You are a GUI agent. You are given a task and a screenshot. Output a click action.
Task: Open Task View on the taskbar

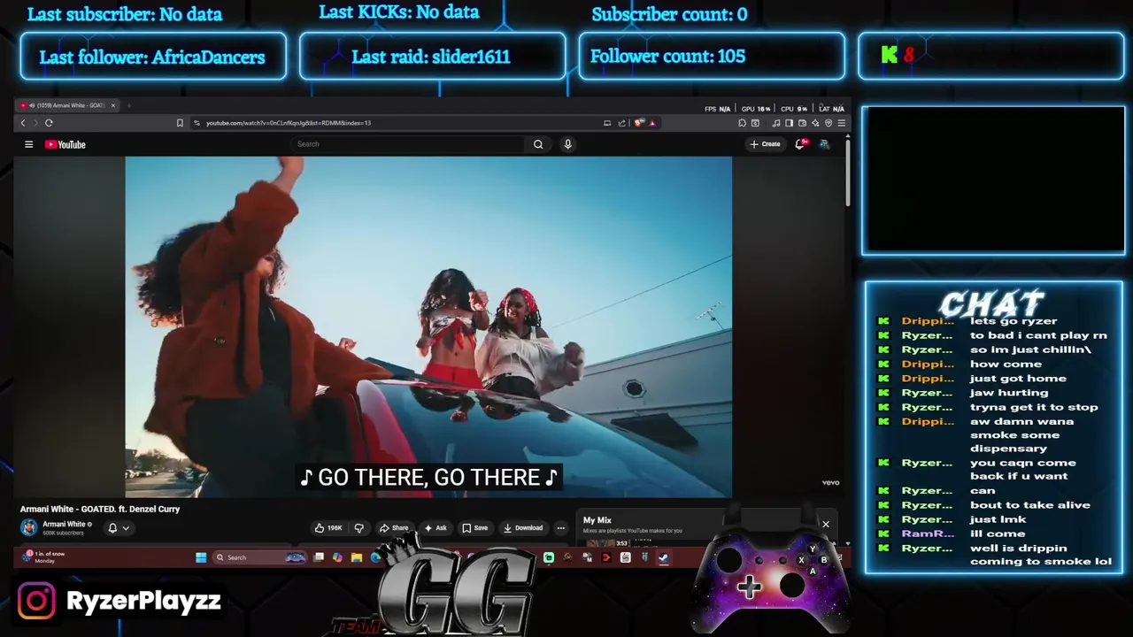tap(319, 557)
